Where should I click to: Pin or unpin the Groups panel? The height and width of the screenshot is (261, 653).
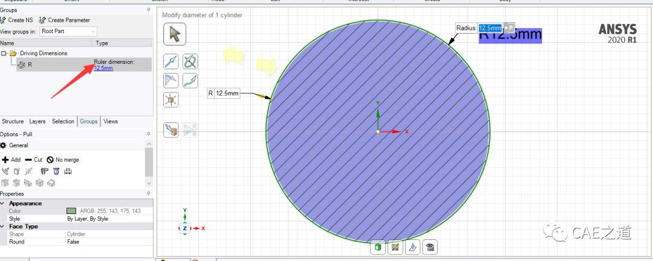pos(149,10)
